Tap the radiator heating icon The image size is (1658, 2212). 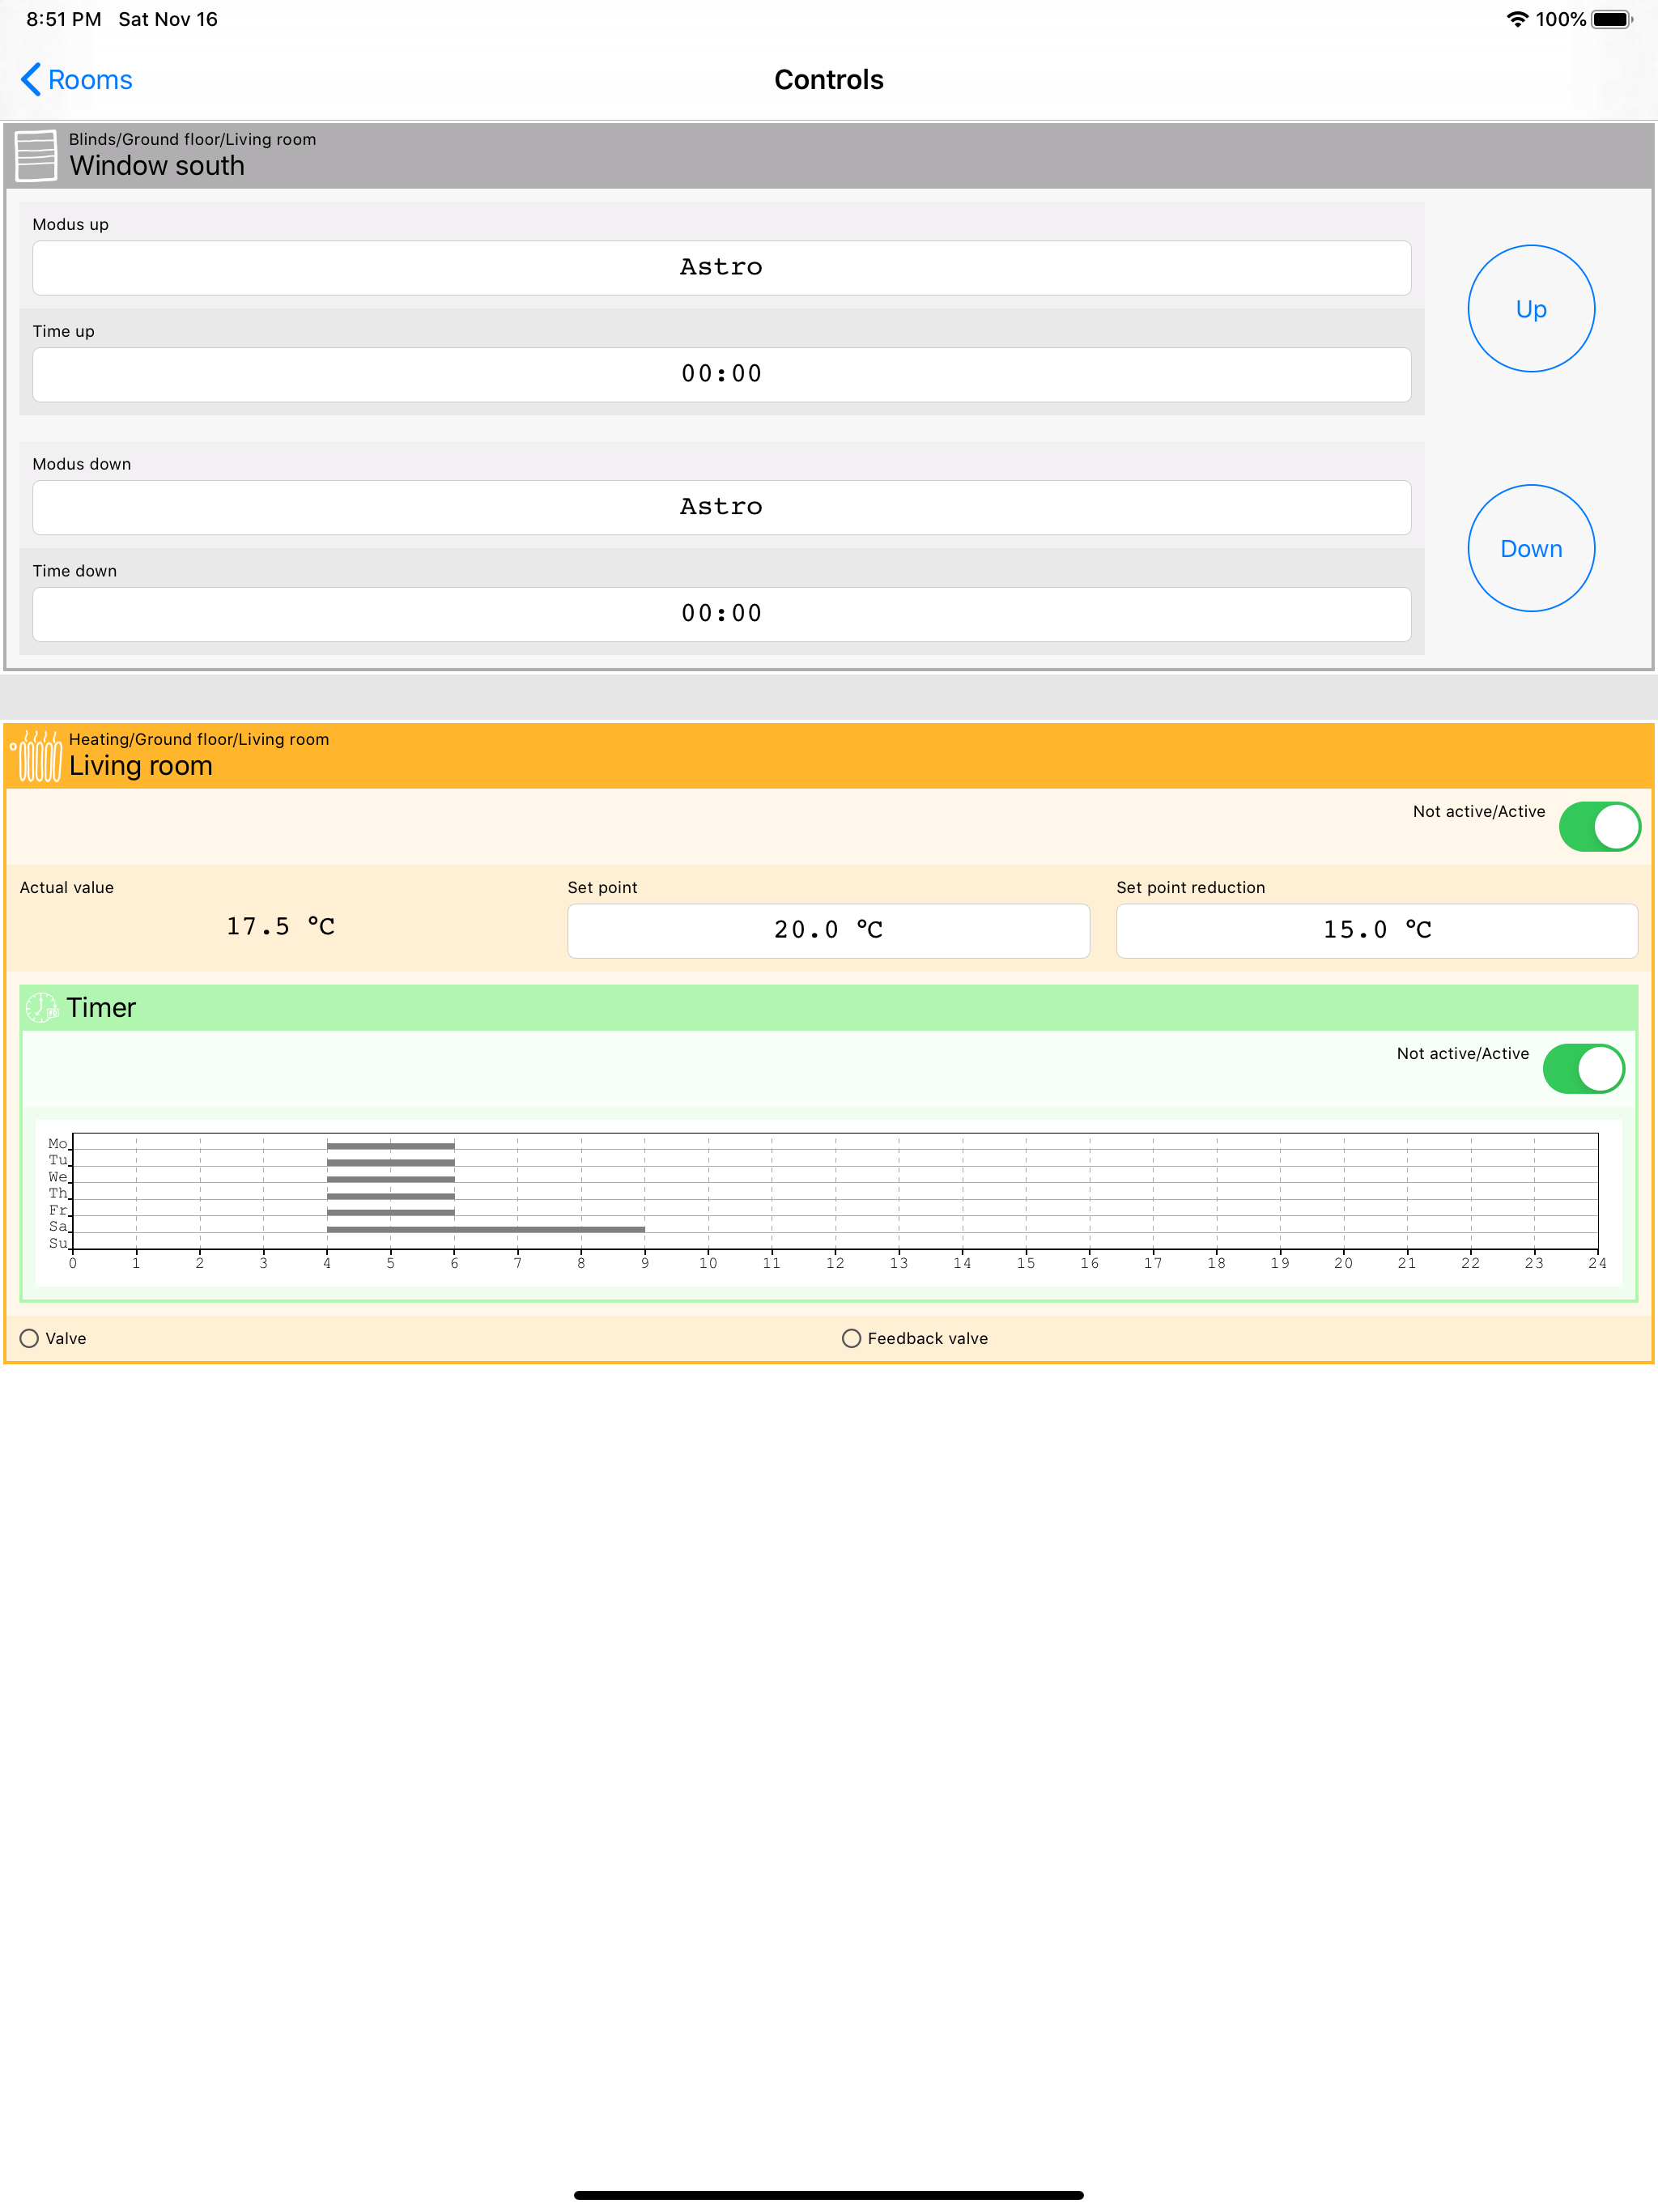pyautogui.click(x=36, y=756)
